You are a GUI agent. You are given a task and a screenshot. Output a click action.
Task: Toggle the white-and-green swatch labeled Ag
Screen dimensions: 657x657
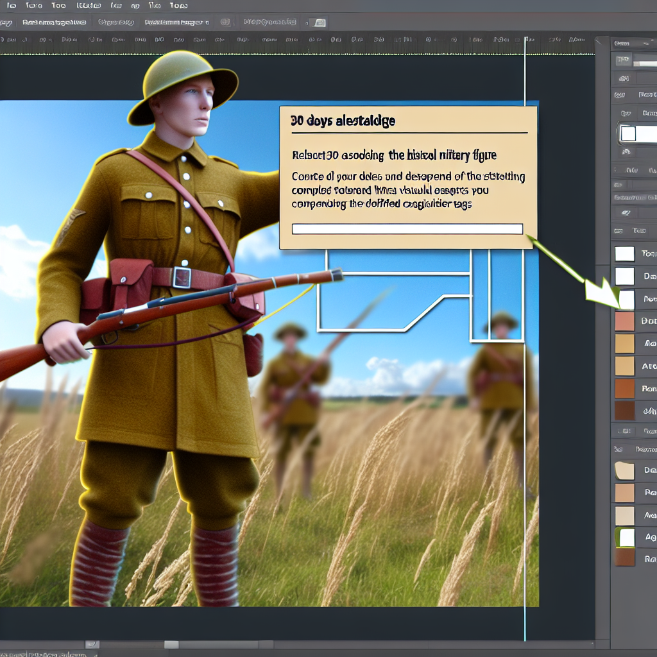point(625,537)
